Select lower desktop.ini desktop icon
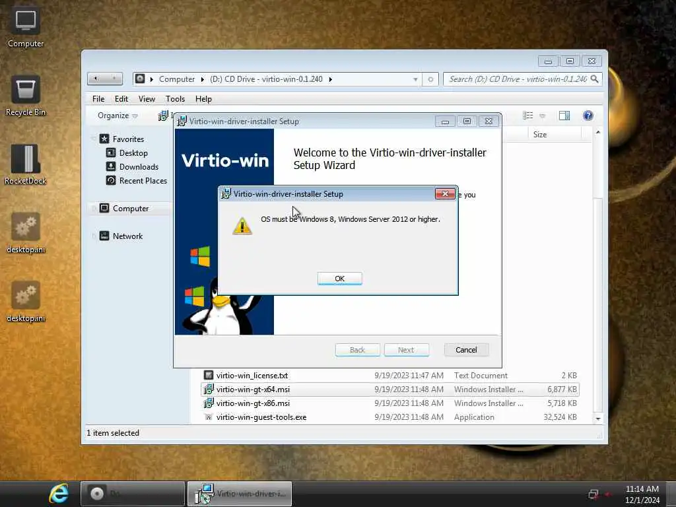This screenshot has height=507, width=676. tap(26, 301)
